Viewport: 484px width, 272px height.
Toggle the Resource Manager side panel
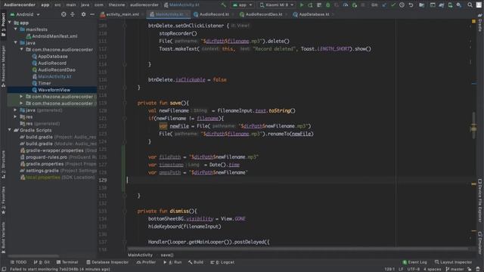[x=3, y=66]
